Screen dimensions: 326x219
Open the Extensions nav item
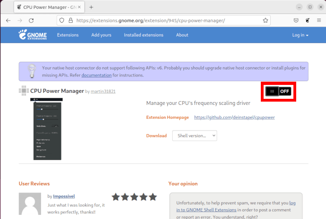68,35
